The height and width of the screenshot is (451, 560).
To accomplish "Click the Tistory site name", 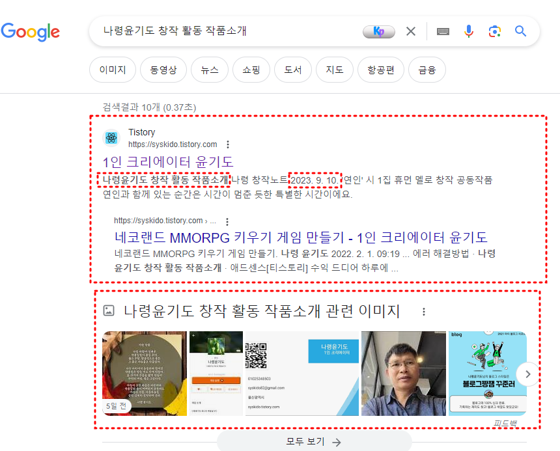I will [141, 132].
